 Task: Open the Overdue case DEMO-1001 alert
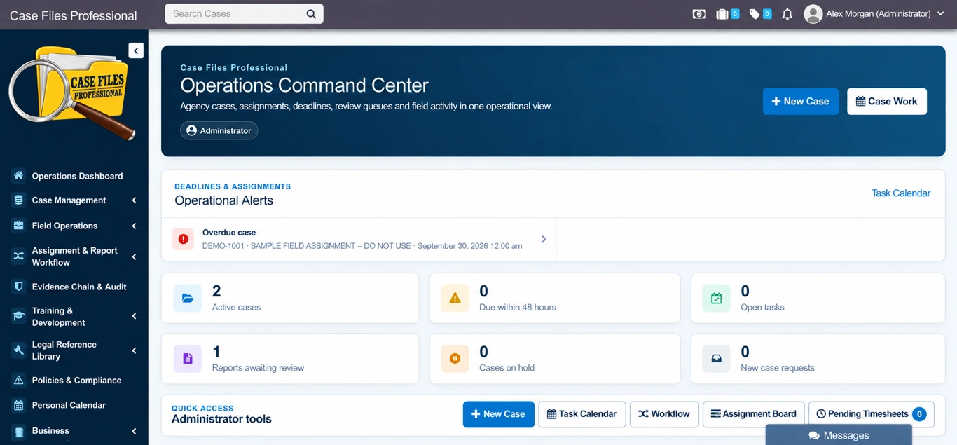click(359, 239)
